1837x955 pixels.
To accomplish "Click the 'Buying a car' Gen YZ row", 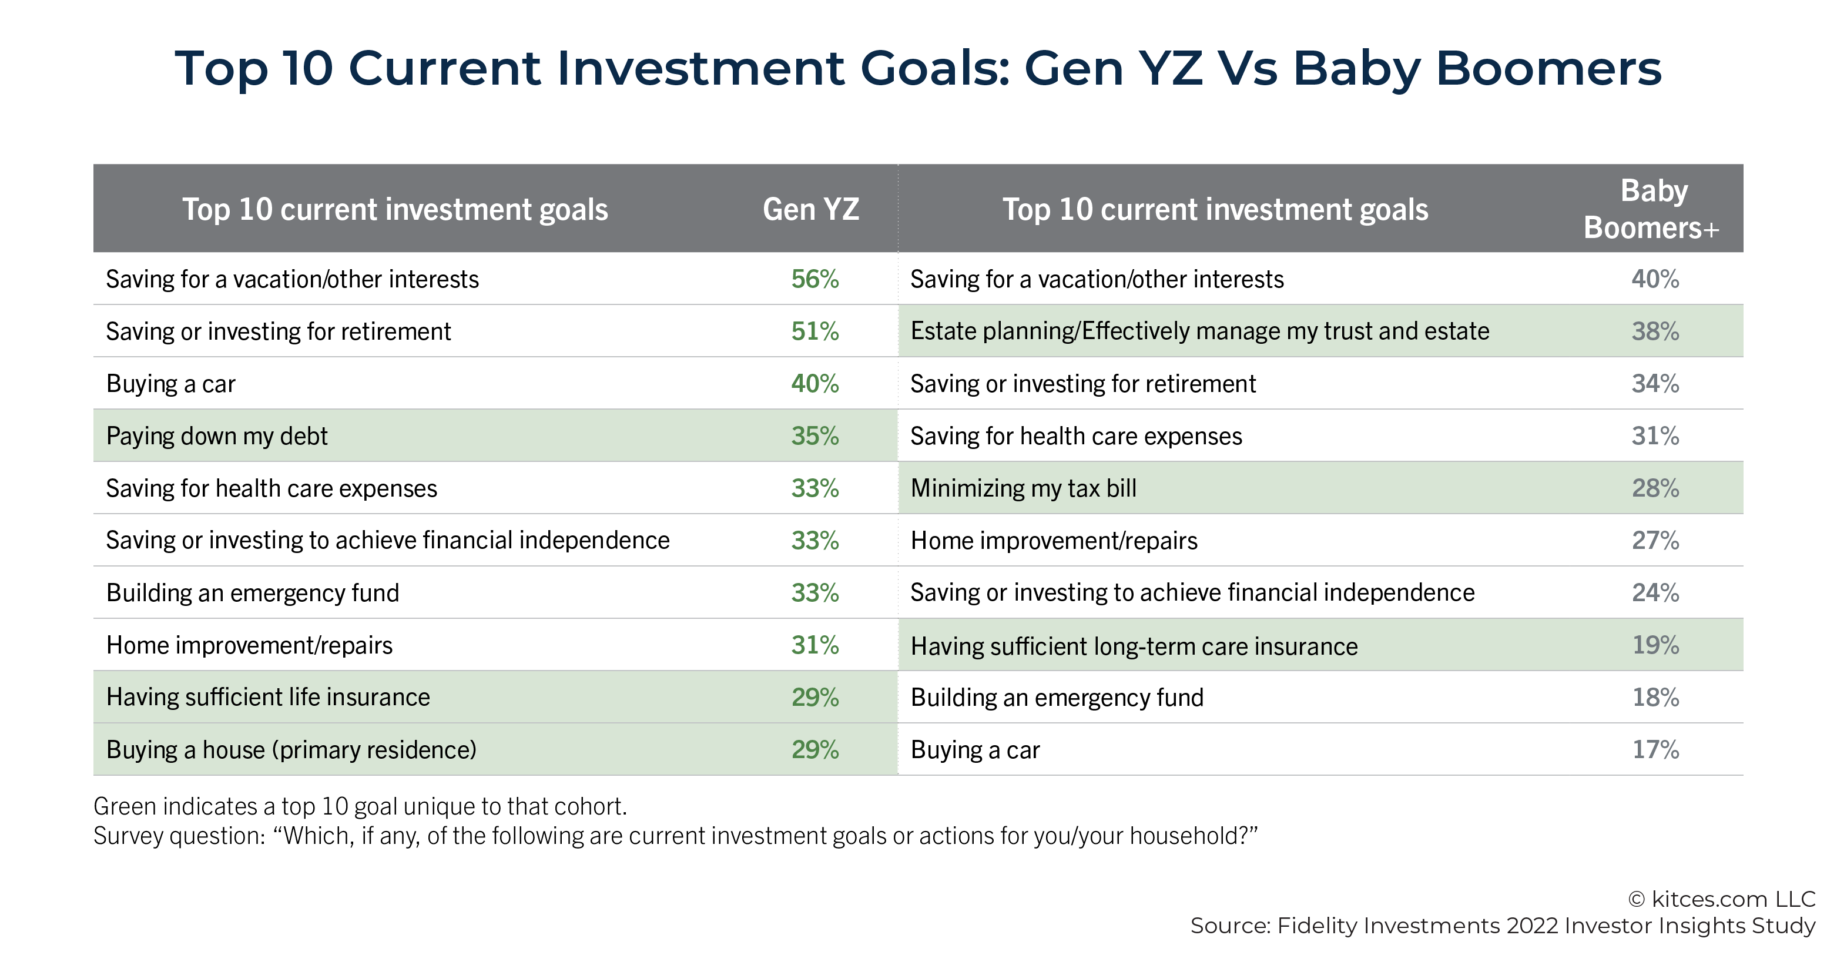I will (x=495, y=384).
